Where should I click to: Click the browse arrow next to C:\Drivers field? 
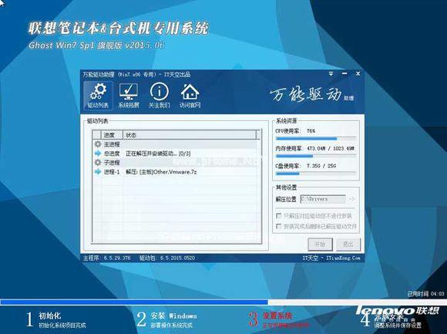click(x=351, y=199)
